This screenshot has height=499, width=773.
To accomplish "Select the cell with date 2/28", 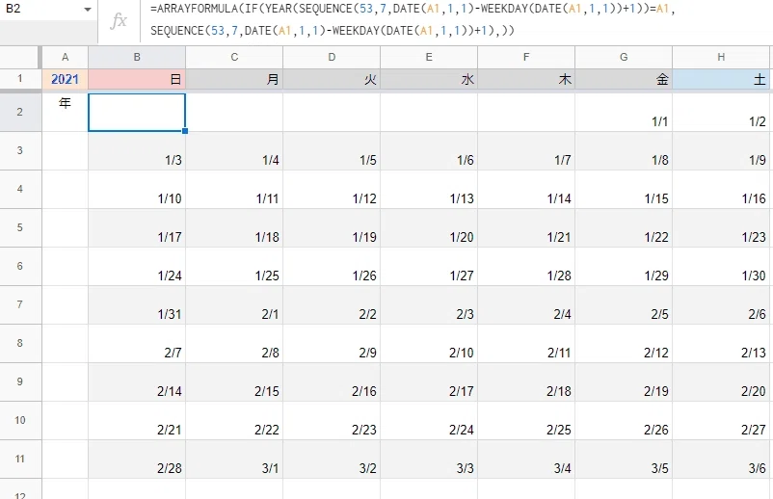I will [x=137, y=460].
